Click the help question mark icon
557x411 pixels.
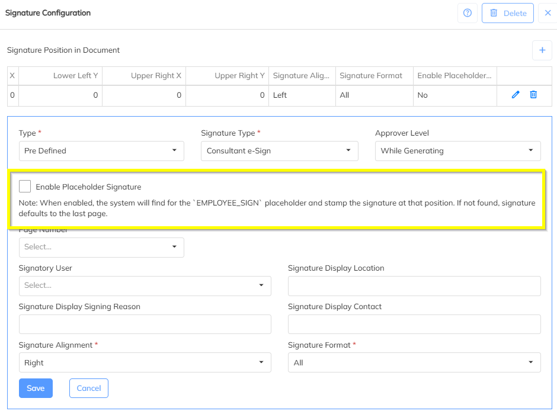pyautogui.click(x=467, y=13)
